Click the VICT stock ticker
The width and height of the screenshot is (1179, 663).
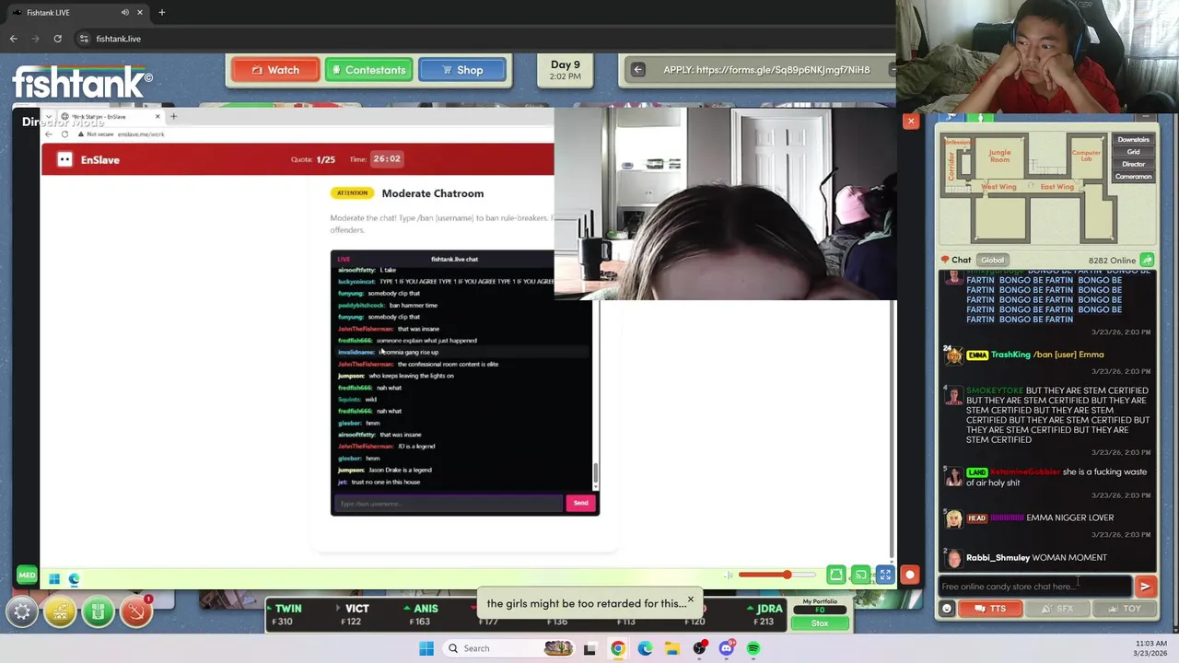pos(352,614)
